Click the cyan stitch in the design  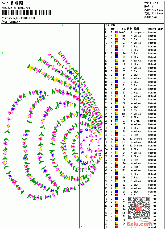click(78, 92)
